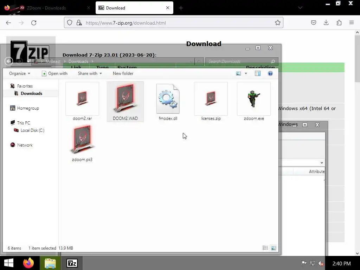Click MrBeast in the address breadcrumb
The height and width of the screenshot is (270, 360).
53,61
